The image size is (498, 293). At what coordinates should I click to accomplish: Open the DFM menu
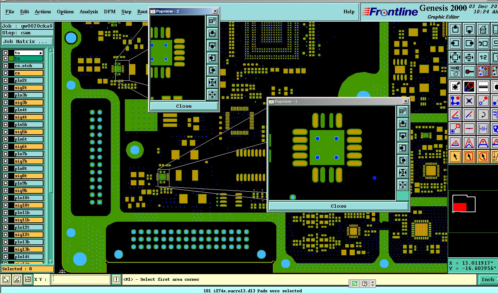pos(110,12)
